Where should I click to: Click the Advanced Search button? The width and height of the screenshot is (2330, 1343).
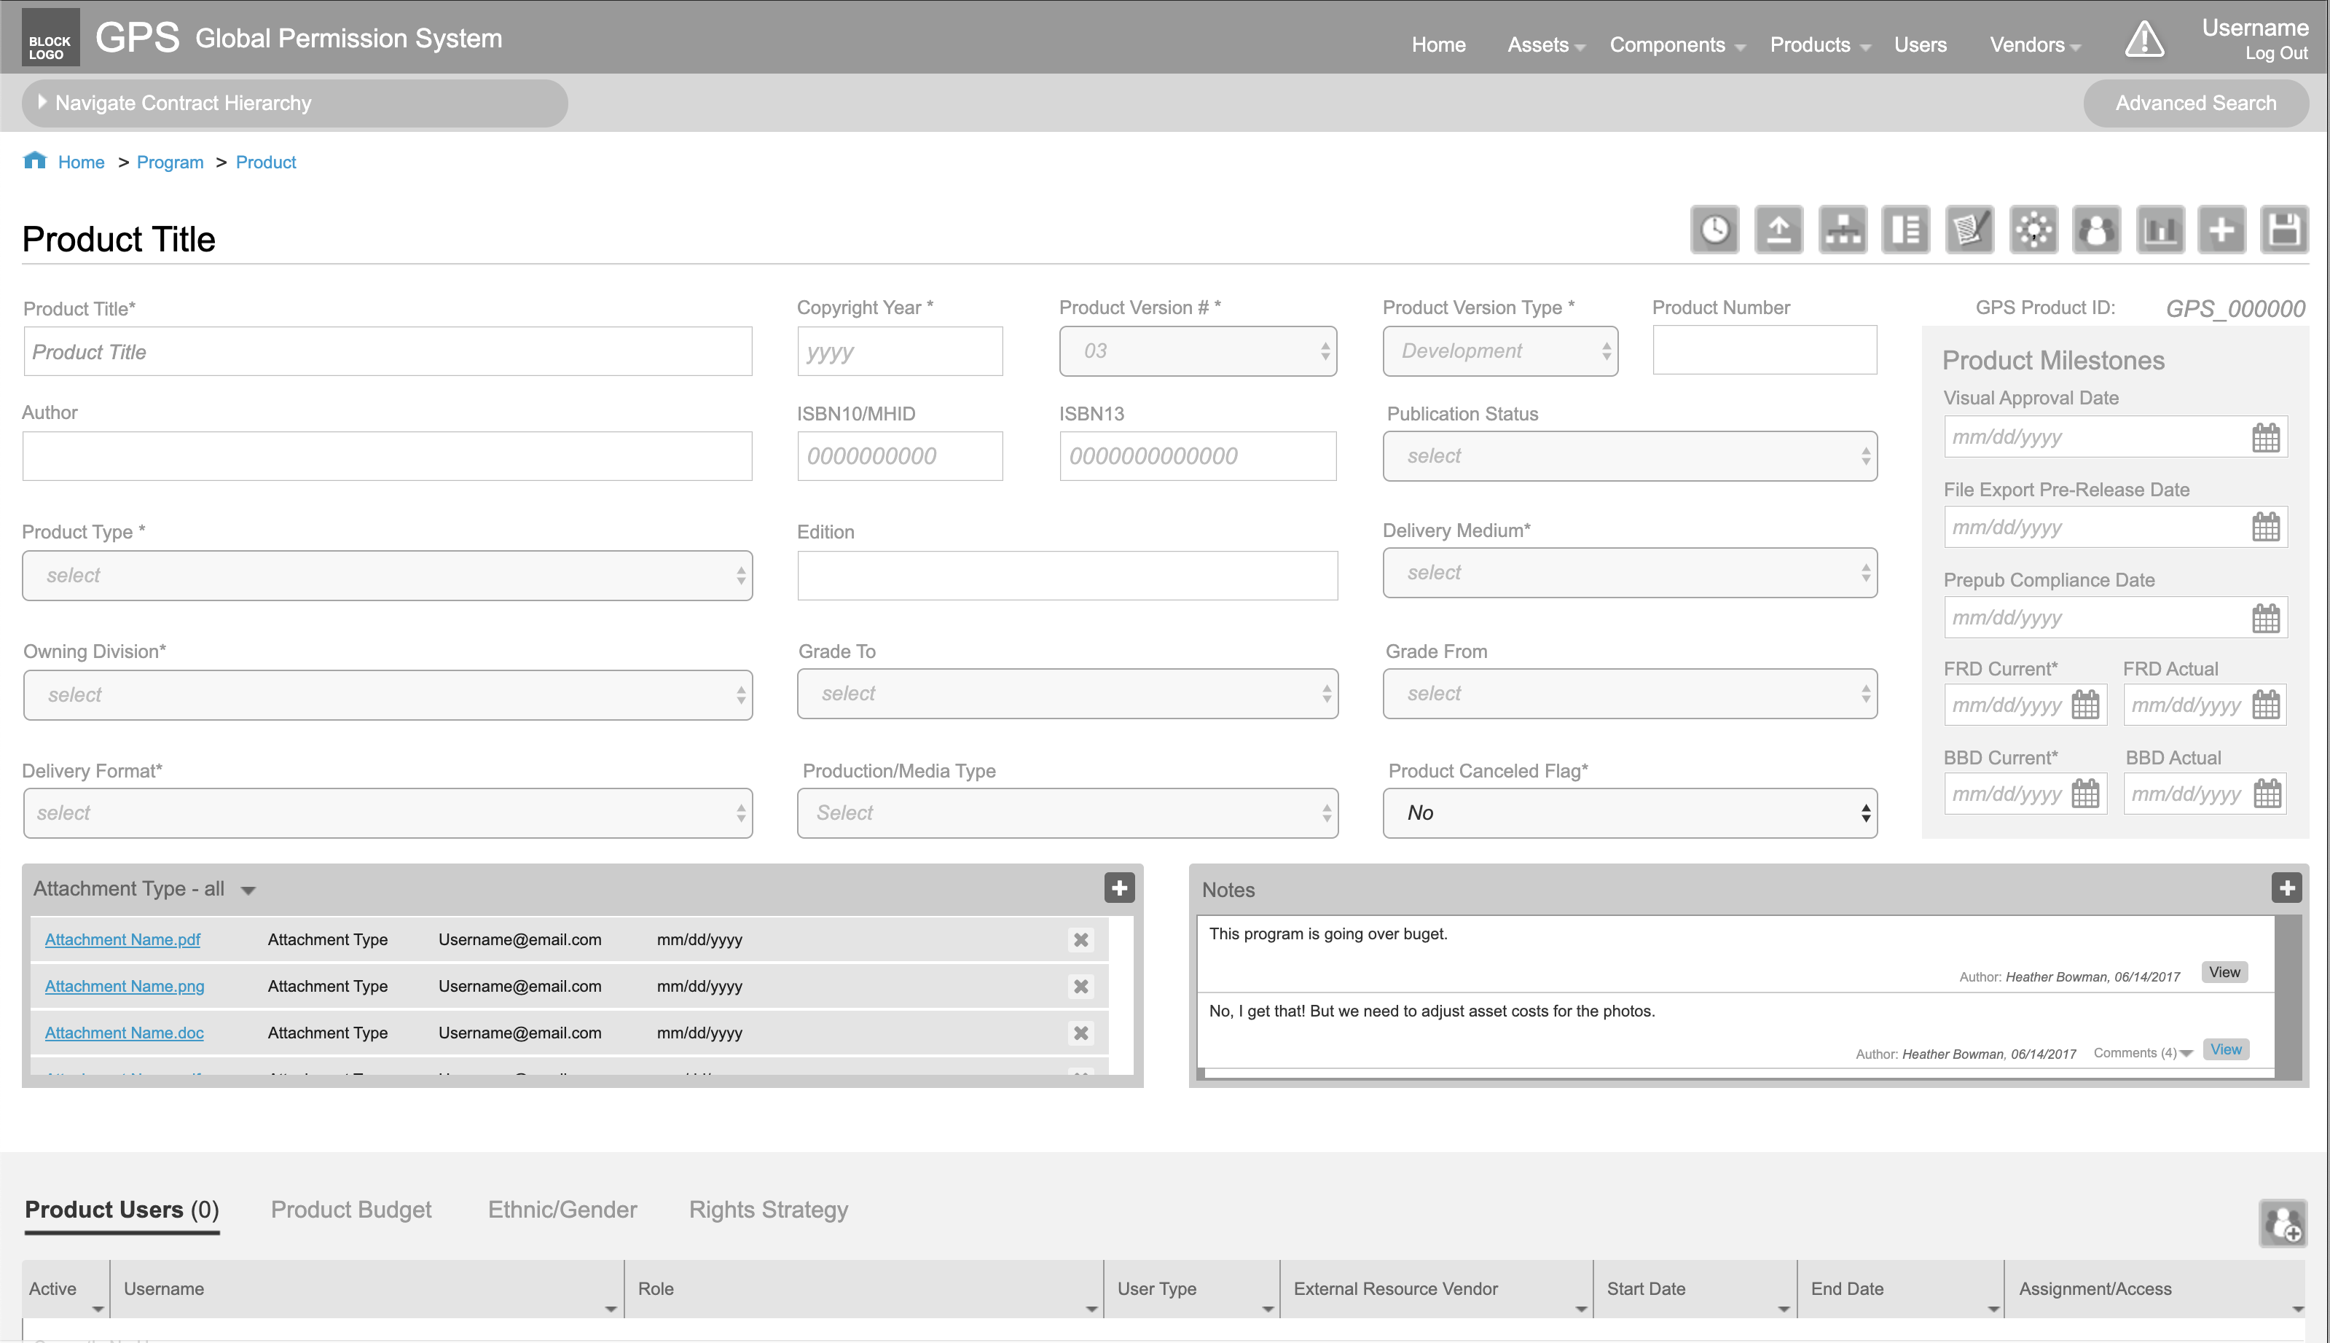(x=2194, y=103)
